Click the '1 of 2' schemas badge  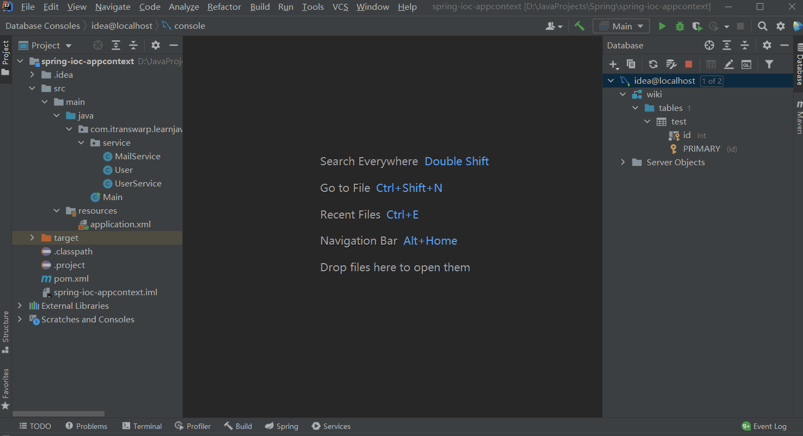point(712,81)
